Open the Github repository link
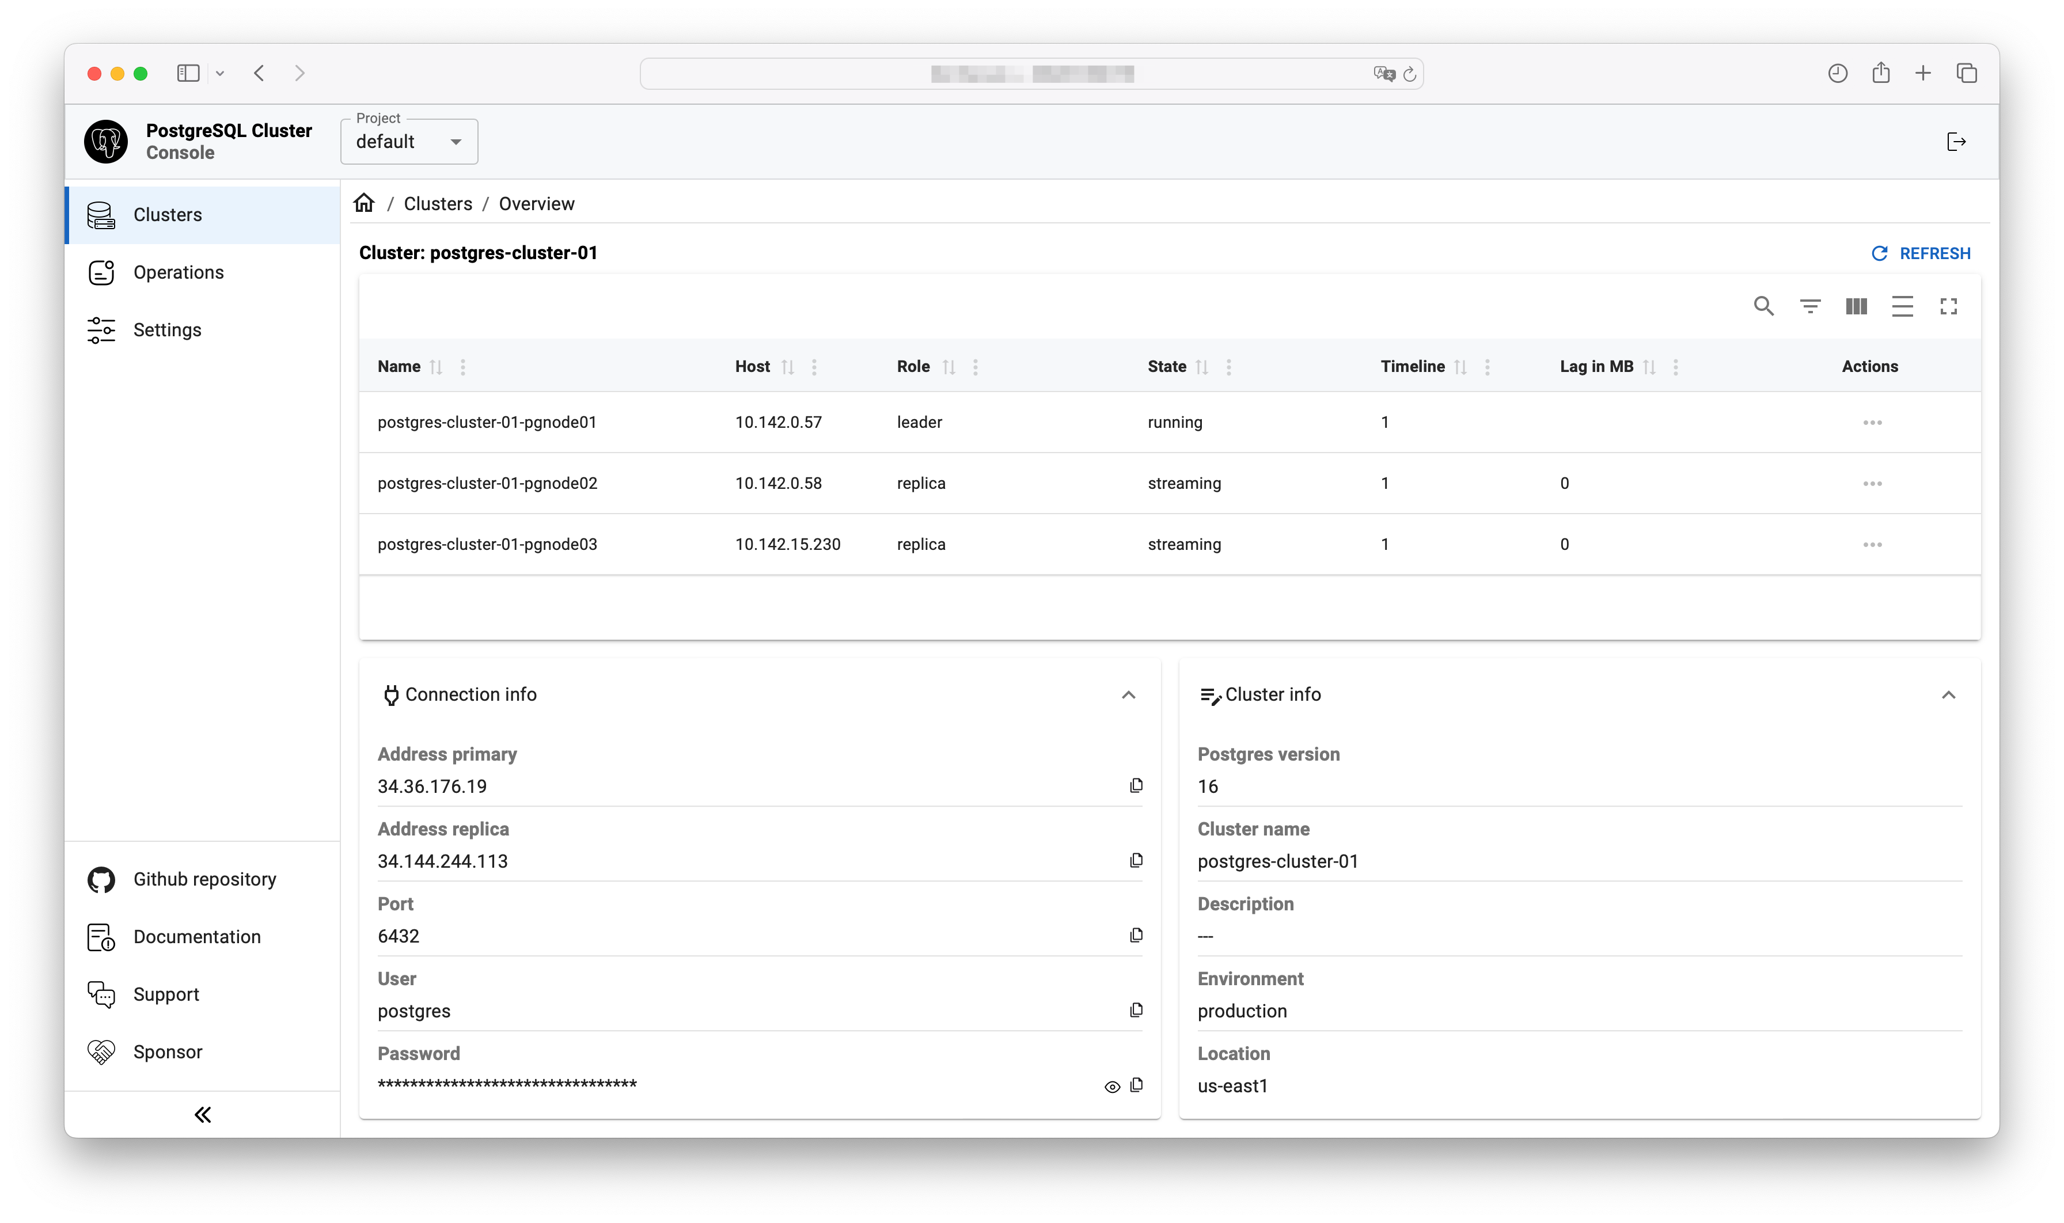This screenshot has width=2064, height=1223. tap(202, 879)
